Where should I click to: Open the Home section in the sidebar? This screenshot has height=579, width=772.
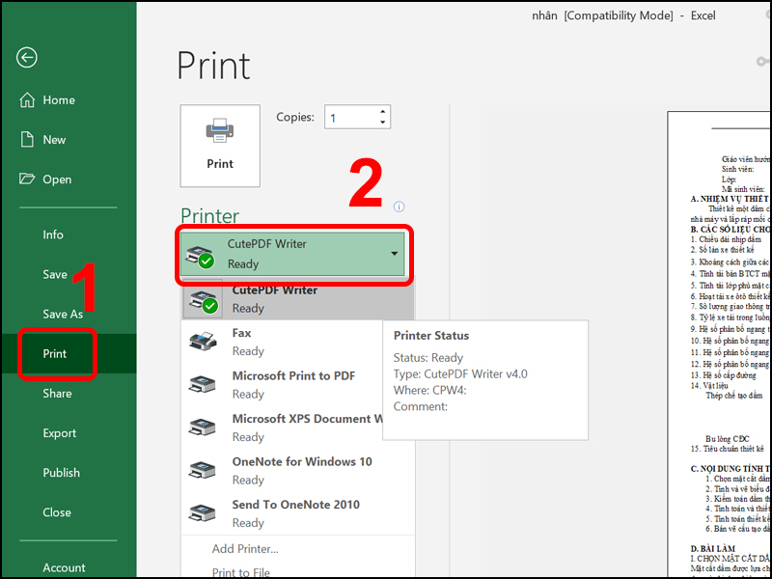click(x=48, y=100)
